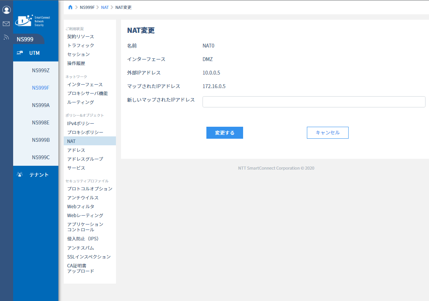This screenshot has width=429, height=301.
Task: Open IPv4ポリシー page
Action: coord(80,123)
